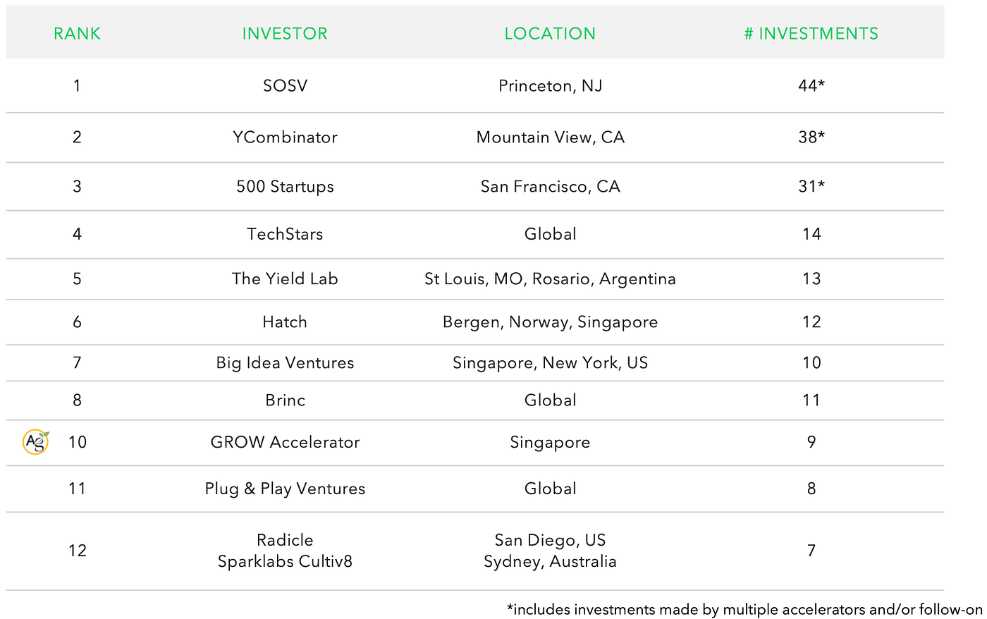The image size is (987, 619).
Task: Click the LOCATION column header
Action: 550,34
